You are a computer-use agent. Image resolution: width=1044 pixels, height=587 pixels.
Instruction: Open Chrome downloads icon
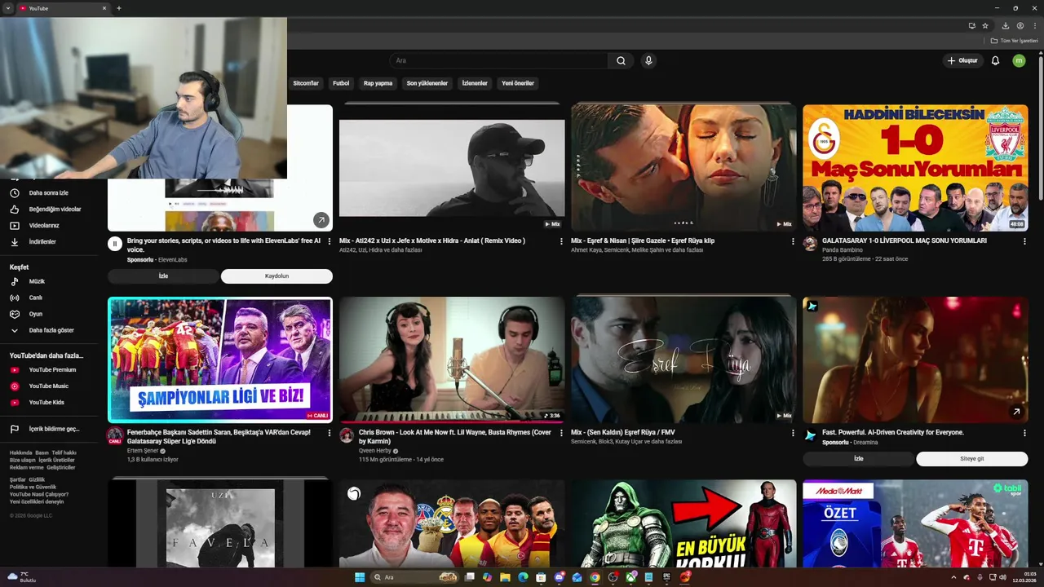(1006, 25)
